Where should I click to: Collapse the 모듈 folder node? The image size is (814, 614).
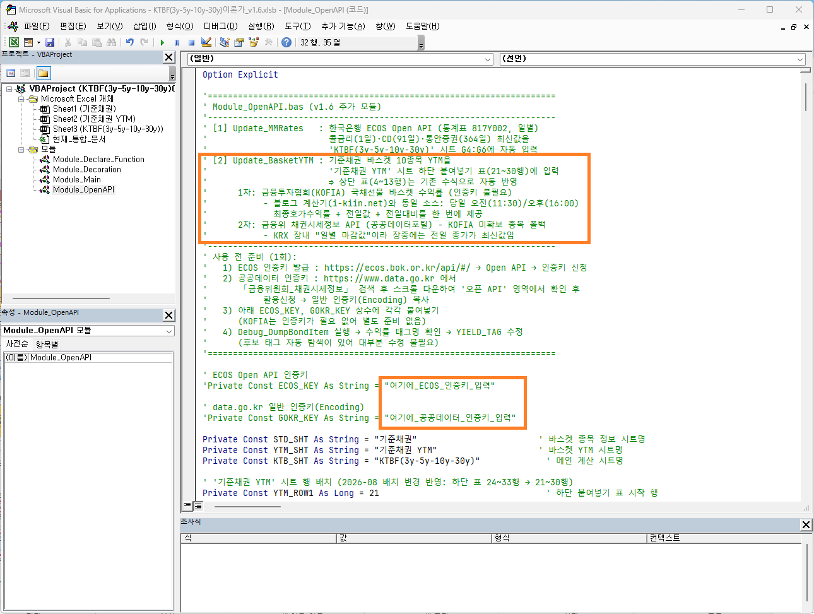click(21, 150)
